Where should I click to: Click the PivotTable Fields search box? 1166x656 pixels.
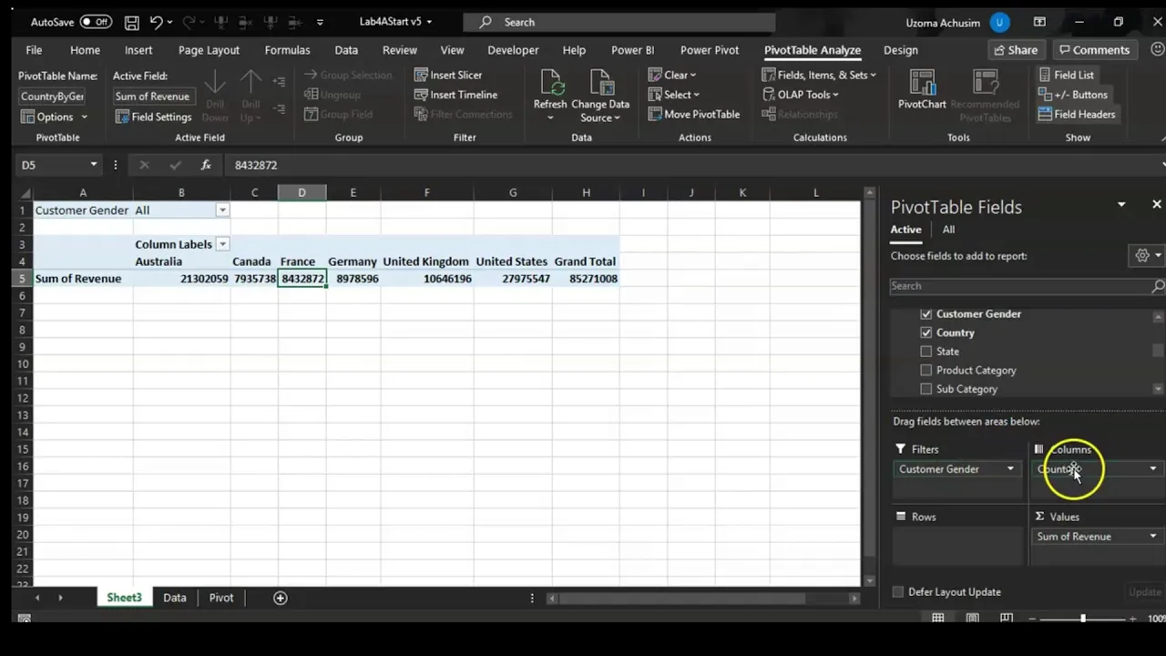pos(1027,286)
